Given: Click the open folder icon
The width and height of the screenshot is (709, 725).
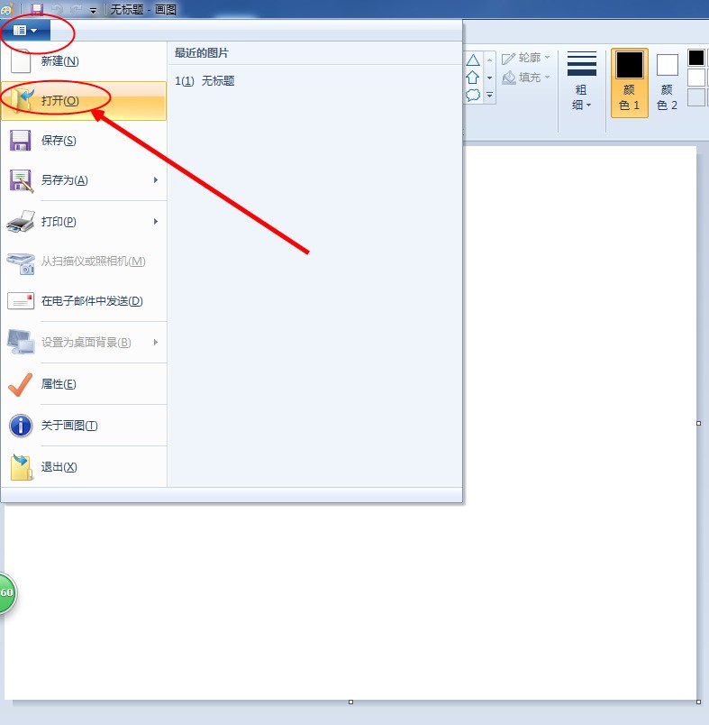Looking at the screenshot, I should point(22,101).
